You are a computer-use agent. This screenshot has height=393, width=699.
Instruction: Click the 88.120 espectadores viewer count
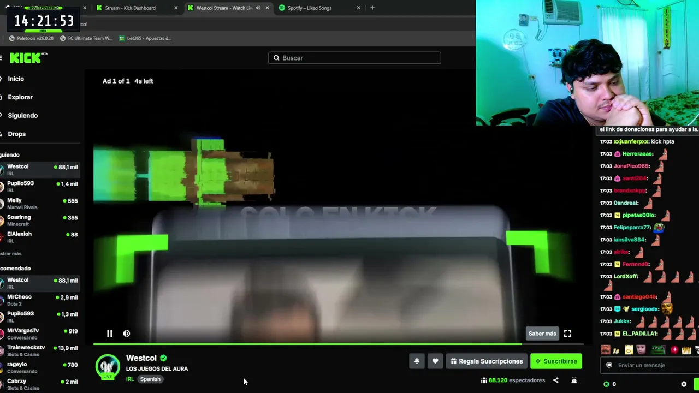(x=513, y=380)
